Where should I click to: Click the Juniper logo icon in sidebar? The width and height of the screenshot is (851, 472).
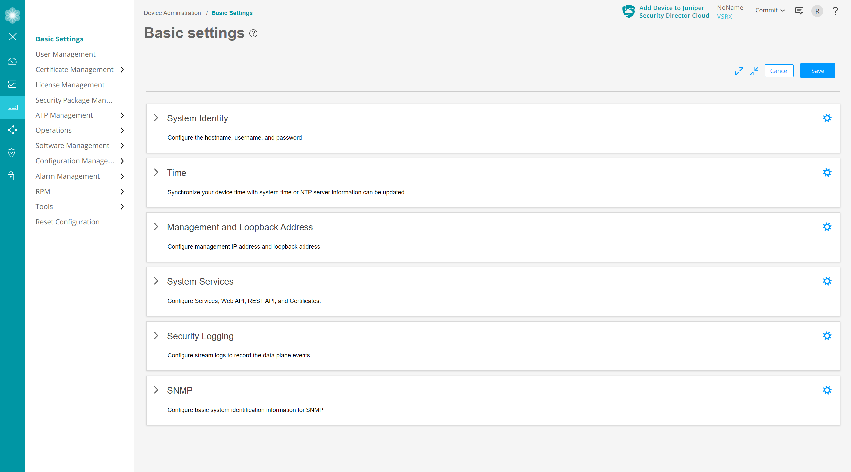click(x=12, y=15)
